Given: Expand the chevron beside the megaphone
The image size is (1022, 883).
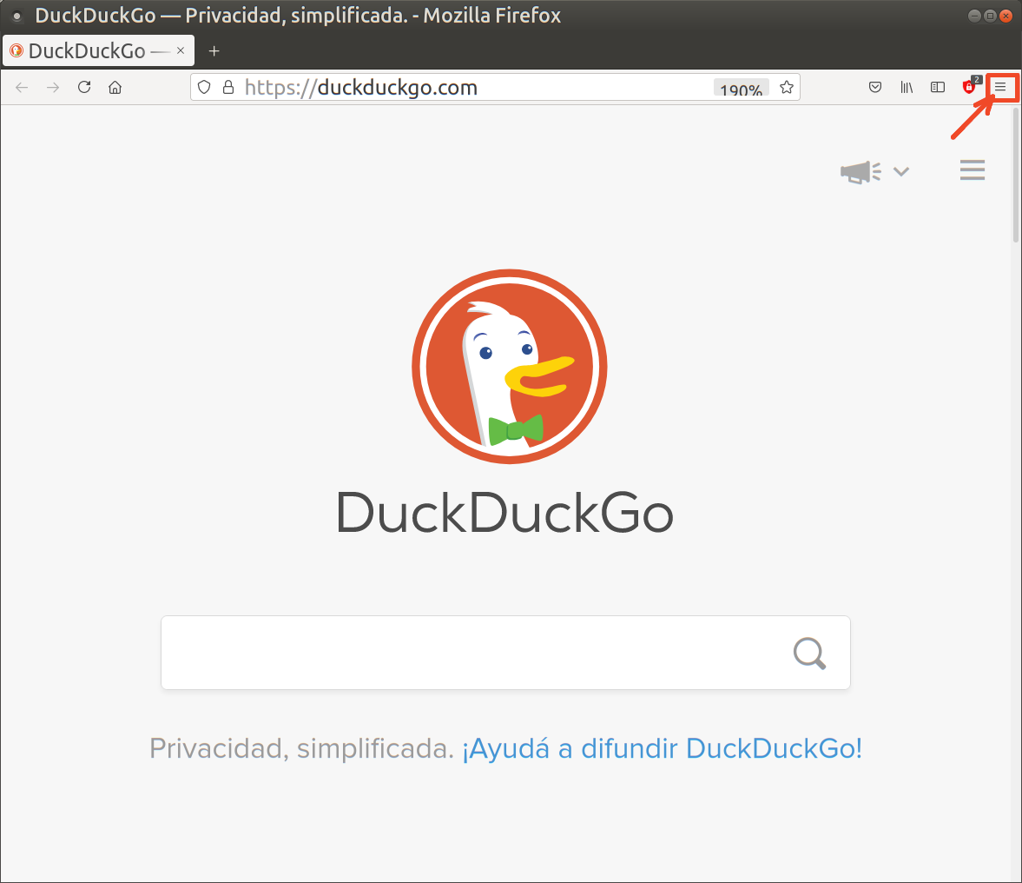Looking at the screenshot, I should click(901, 171).
